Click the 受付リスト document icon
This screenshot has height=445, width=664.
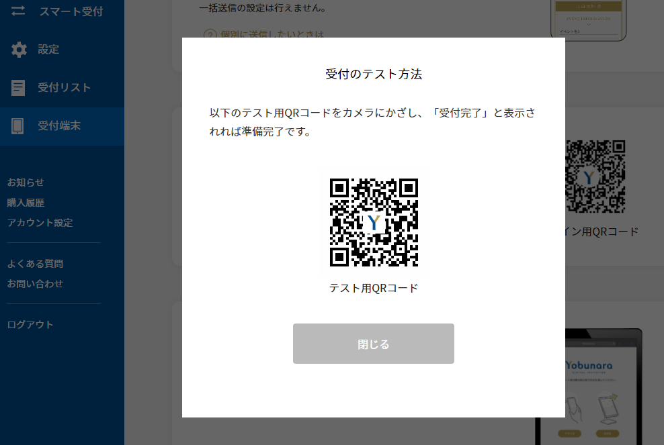(x=17, y=88)
